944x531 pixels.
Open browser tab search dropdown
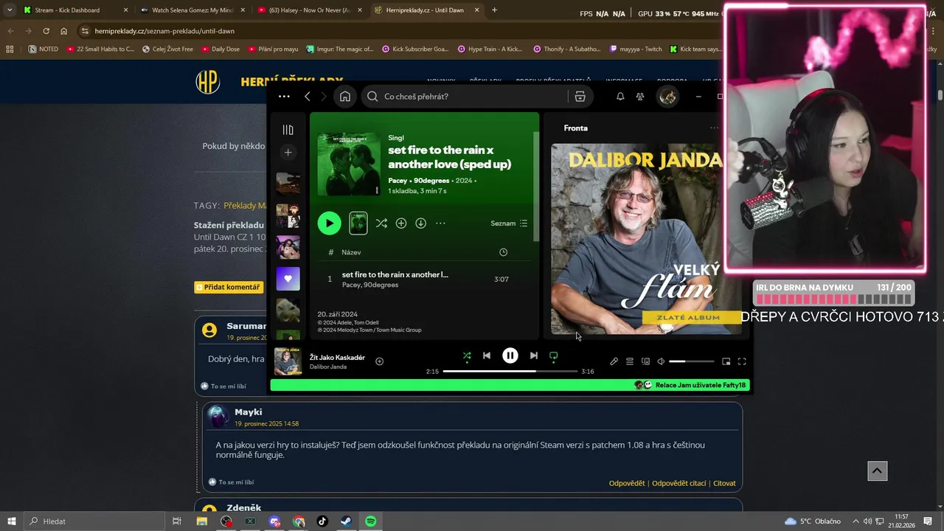click(9, 10)
